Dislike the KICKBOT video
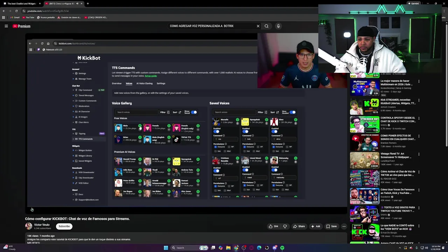This screenshot has width=448, height=252. pyautogui.click(x=285, y=226)
